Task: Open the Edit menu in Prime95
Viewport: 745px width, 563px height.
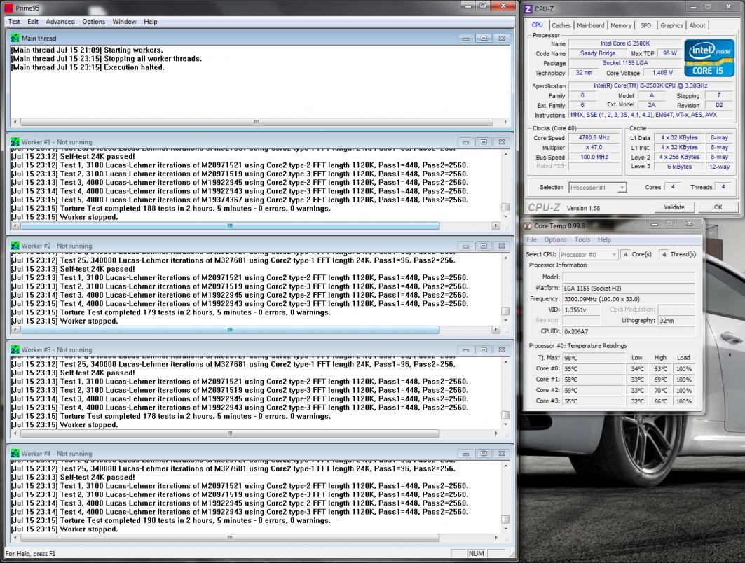Action: (x=33, y=22)
